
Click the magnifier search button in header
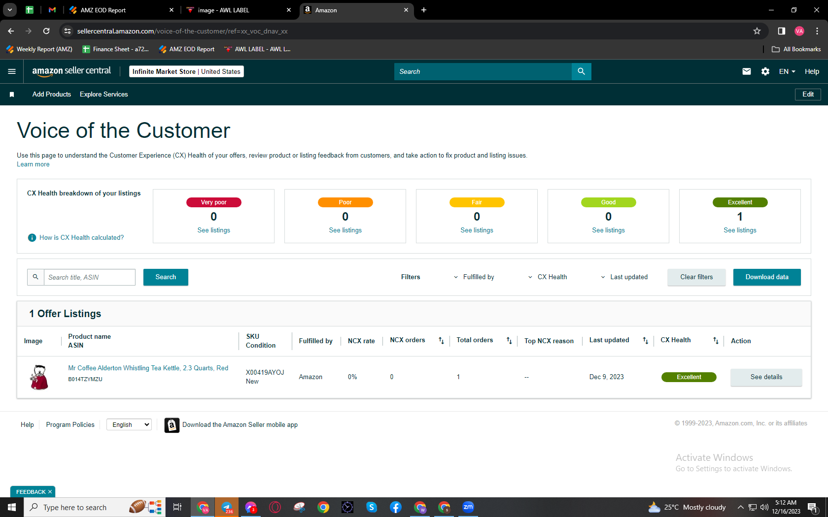pos(582,71)
